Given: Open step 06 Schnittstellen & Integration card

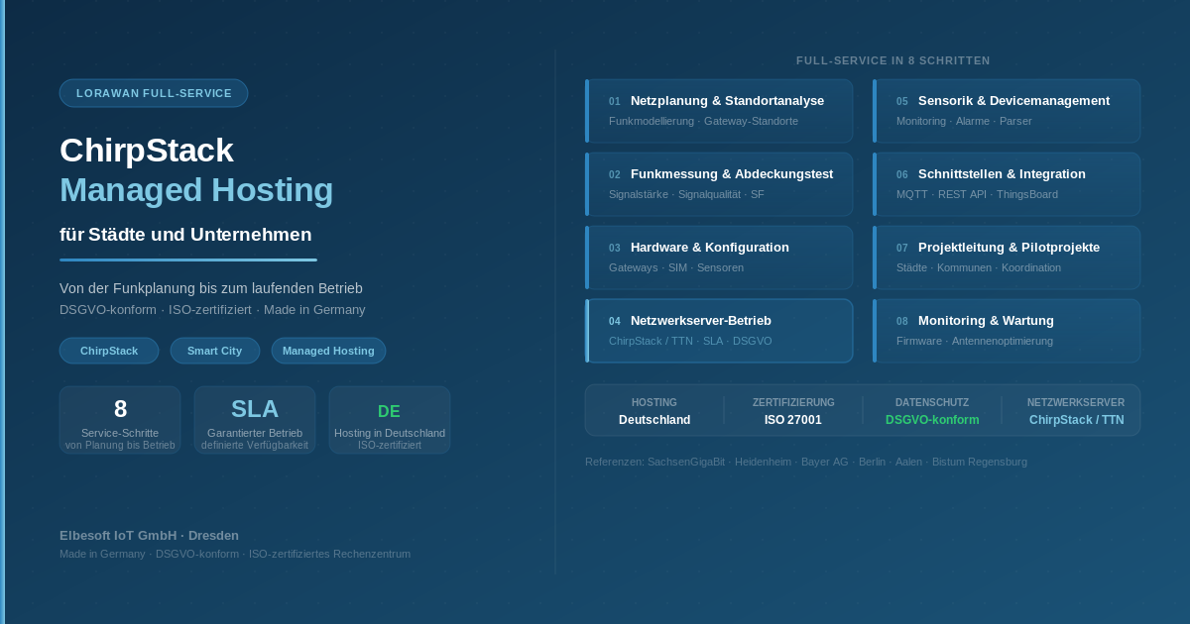Looking at the screenshot, I should click(1007, 184).
